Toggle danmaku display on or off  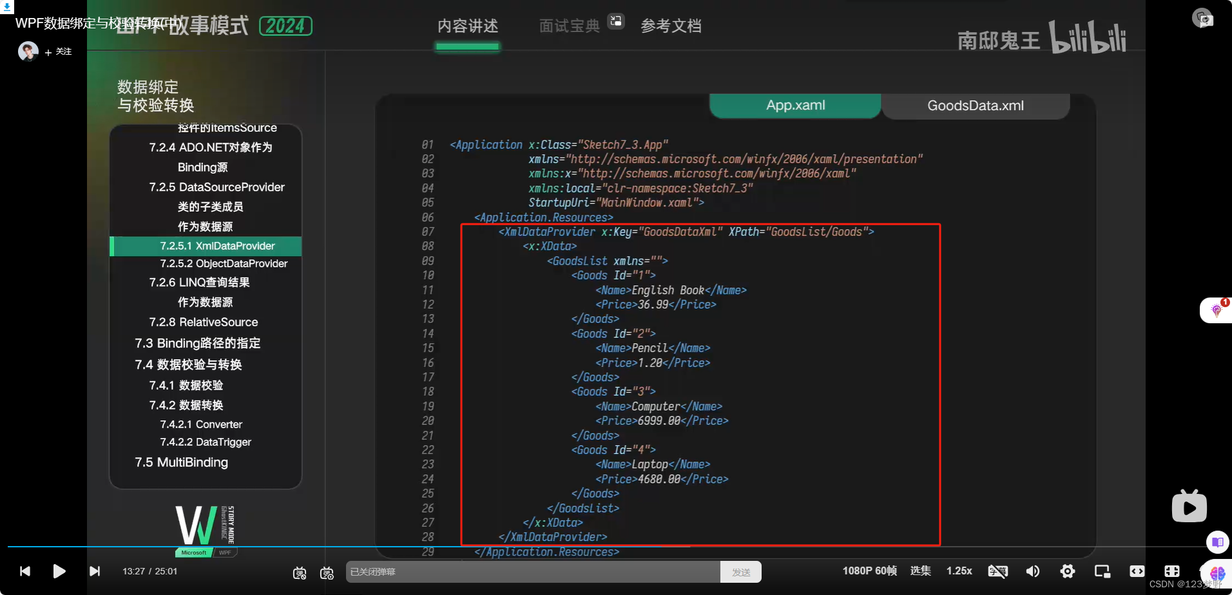[x=300, y=572]
